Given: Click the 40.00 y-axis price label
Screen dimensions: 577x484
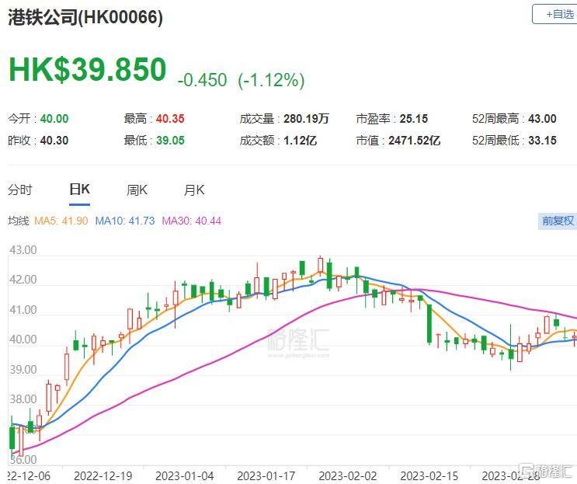Looking at the screenshot, I should [23, 339].
